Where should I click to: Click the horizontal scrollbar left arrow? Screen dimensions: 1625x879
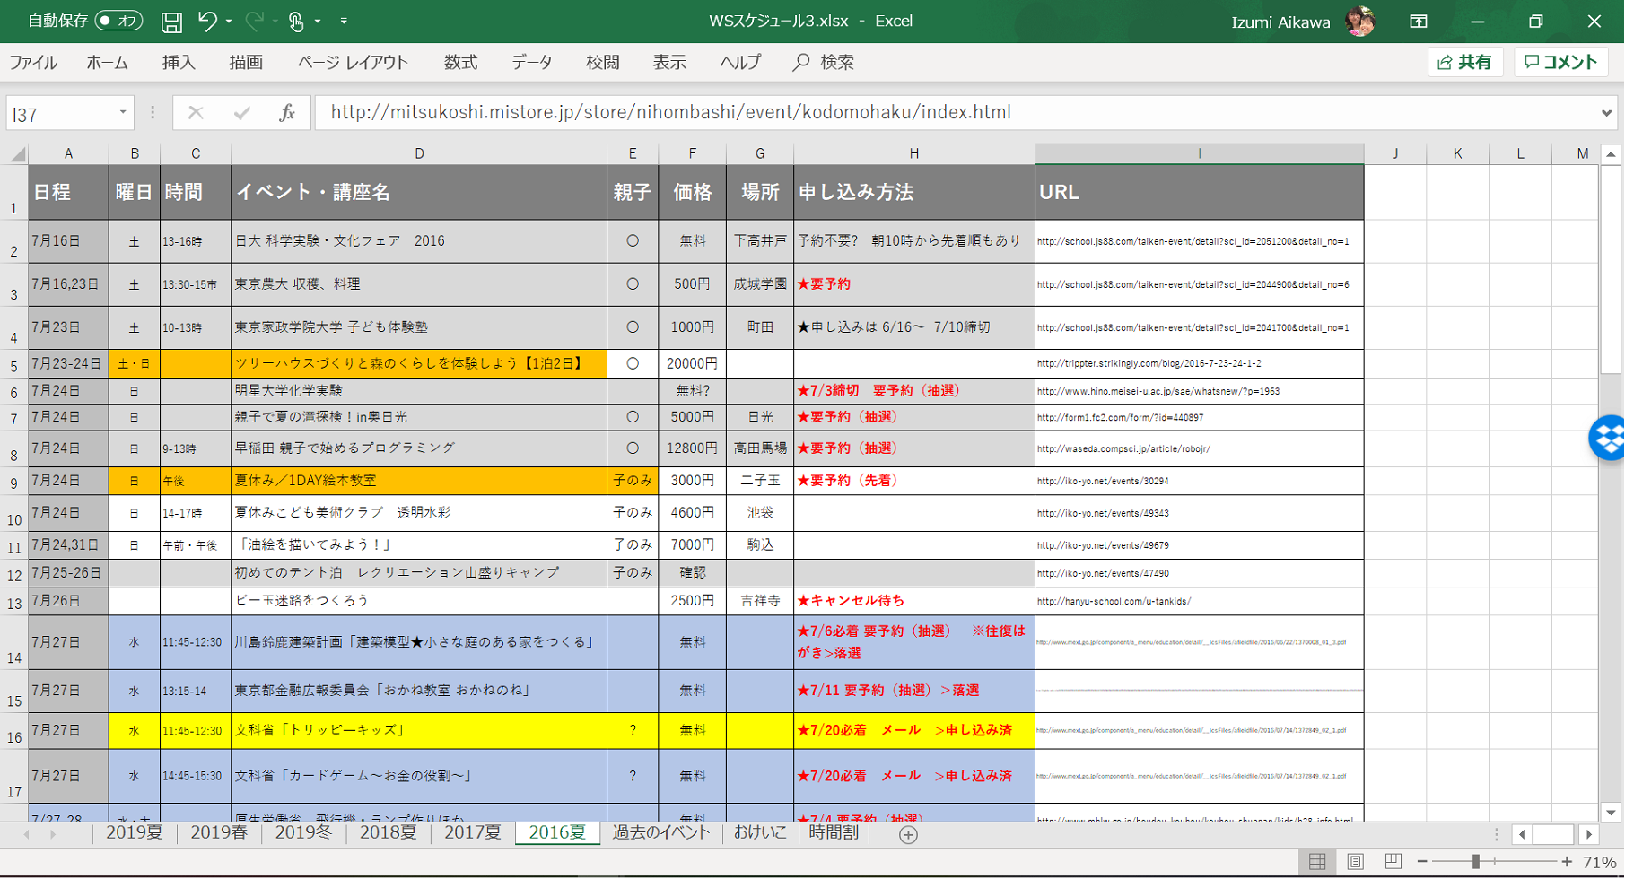tap(1522, 834)
